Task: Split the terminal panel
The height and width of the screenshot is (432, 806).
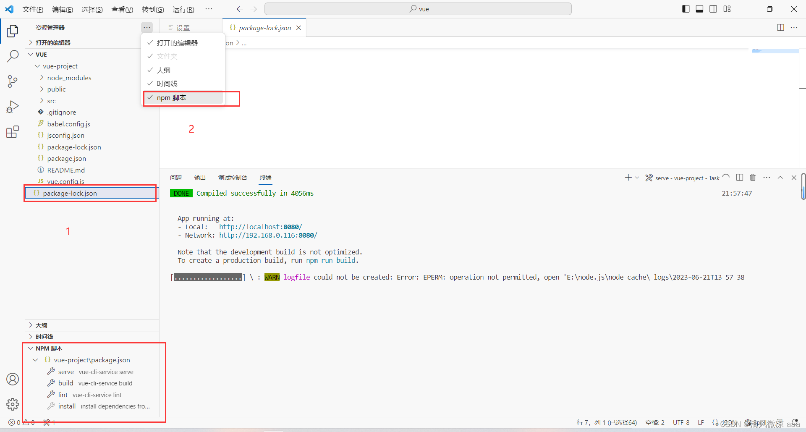Action: pos(740,178)
